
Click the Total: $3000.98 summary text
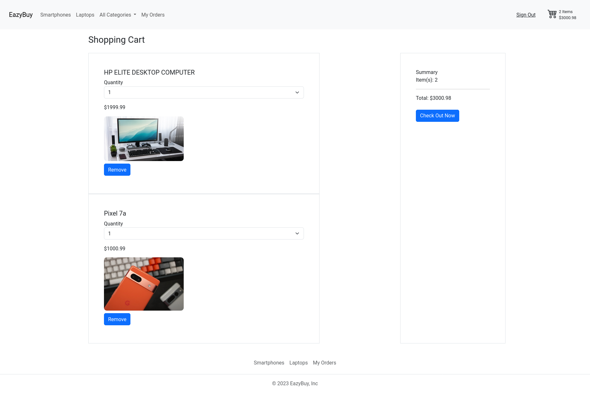point(433,98)
